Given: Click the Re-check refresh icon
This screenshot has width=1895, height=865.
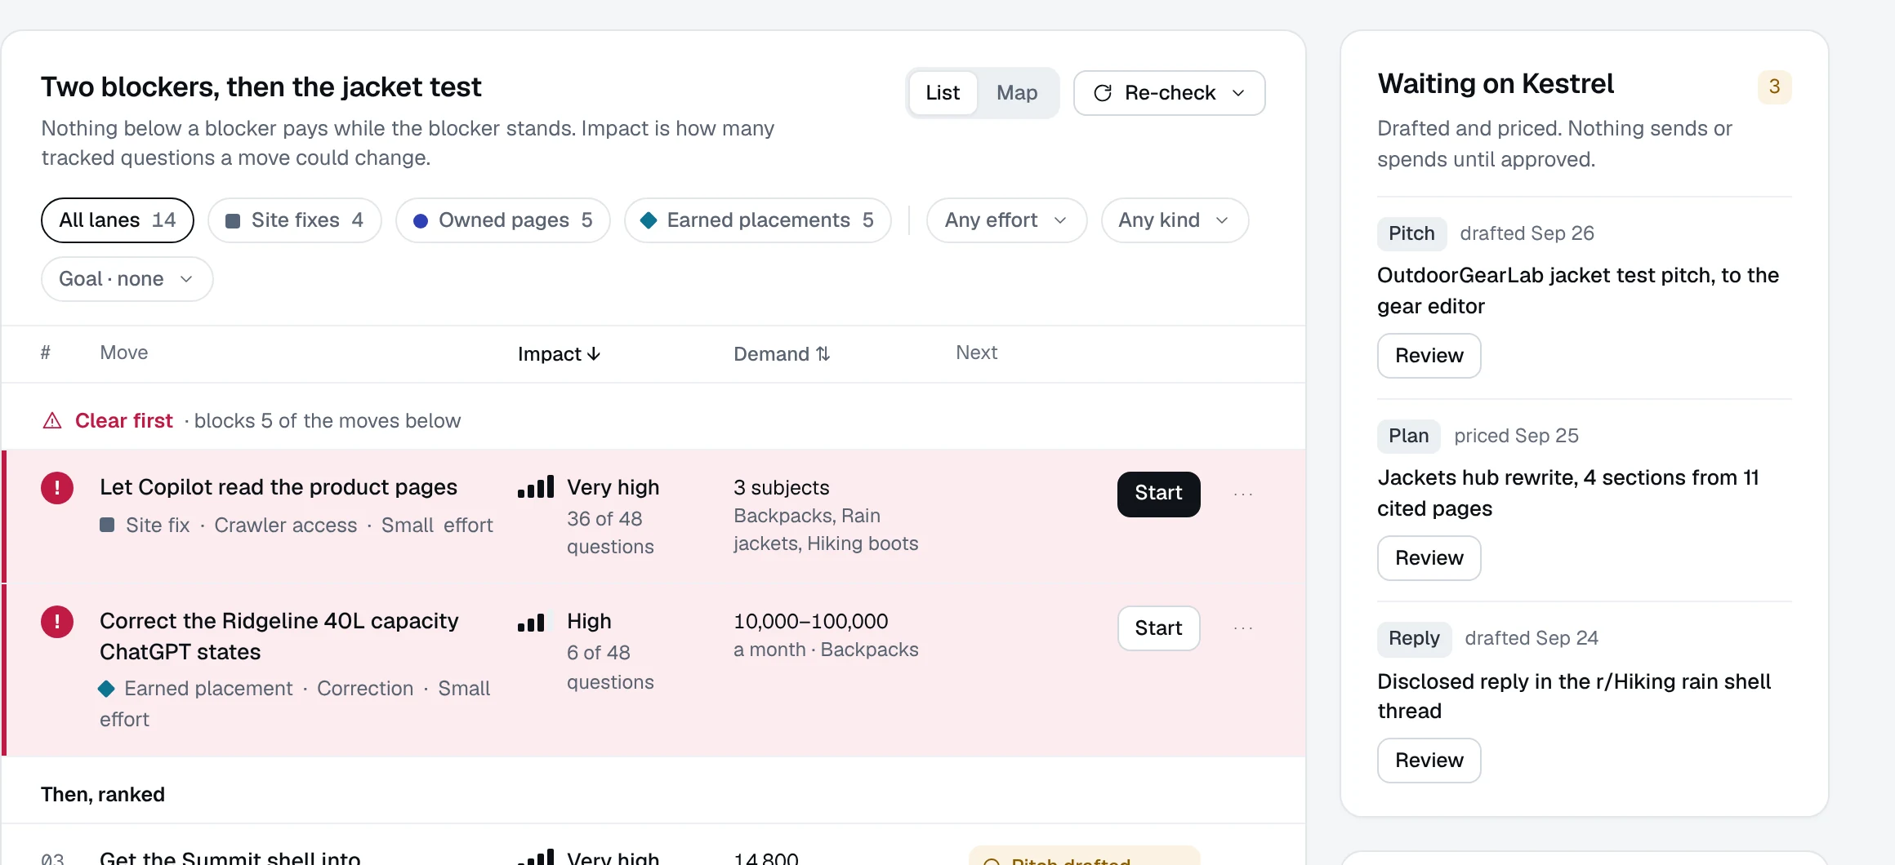Looking at the screenshot, I should (x=1103, y=93).
